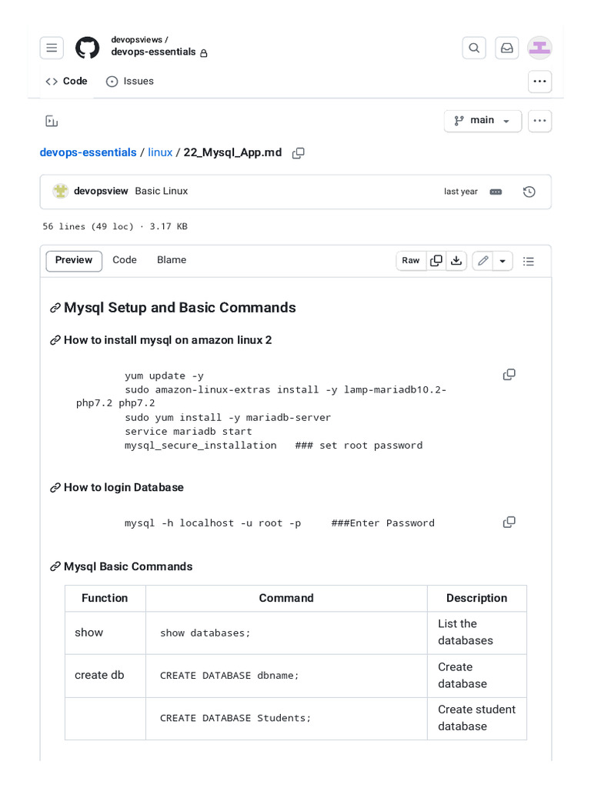Click the Raw button
Screen dimensions: 591x788
[411, 261]
